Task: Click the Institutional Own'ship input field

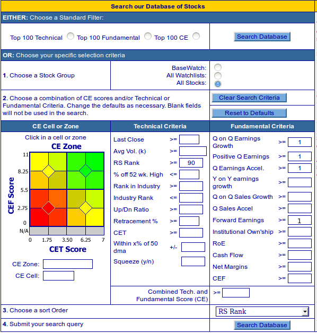Action: (x=300, y=232)
